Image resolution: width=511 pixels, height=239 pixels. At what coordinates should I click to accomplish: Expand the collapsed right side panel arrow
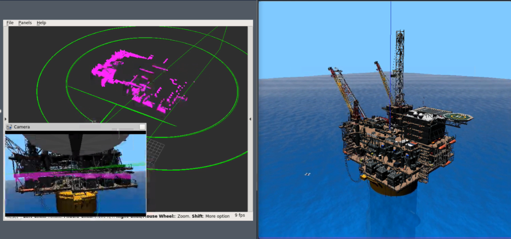click(250, 119)
